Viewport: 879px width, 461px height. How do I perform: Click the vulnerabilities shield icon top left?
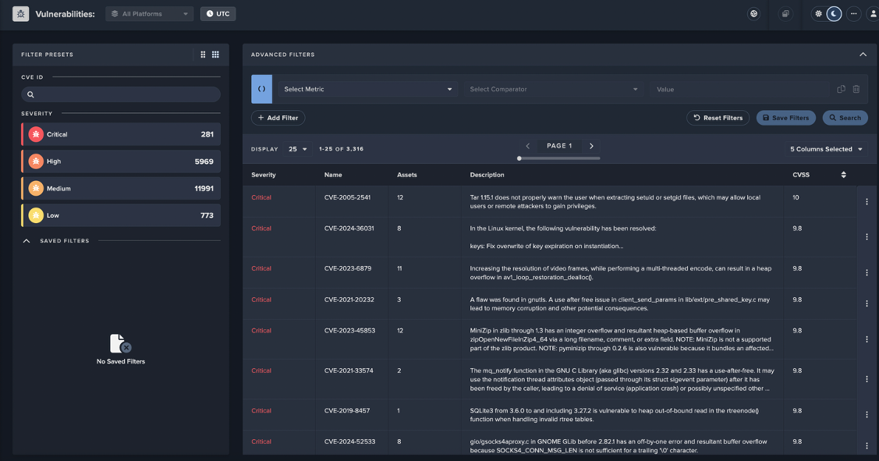tap(20, 13)
